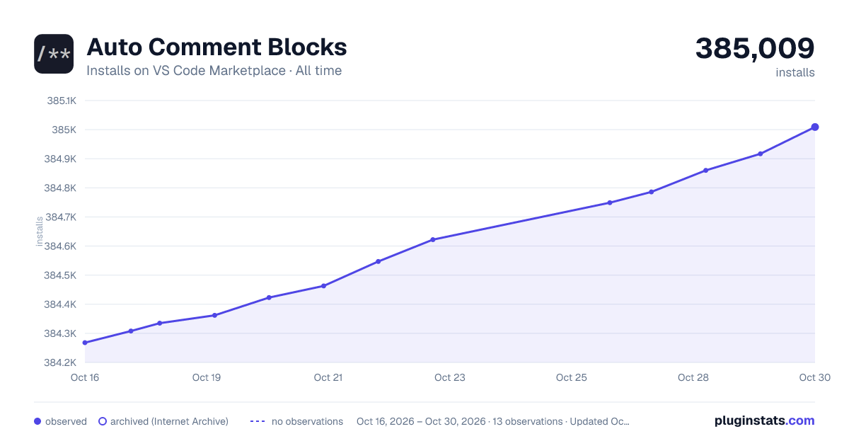Select the data point above Oct 19
This screenshot has height=446, width=849.
pyautogui.click(x=214, y=315)
